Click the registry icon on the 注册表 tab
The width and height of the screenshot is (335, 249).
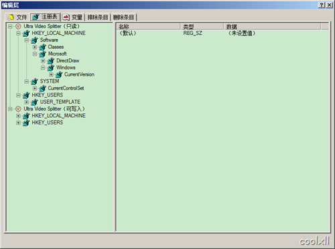36,17
